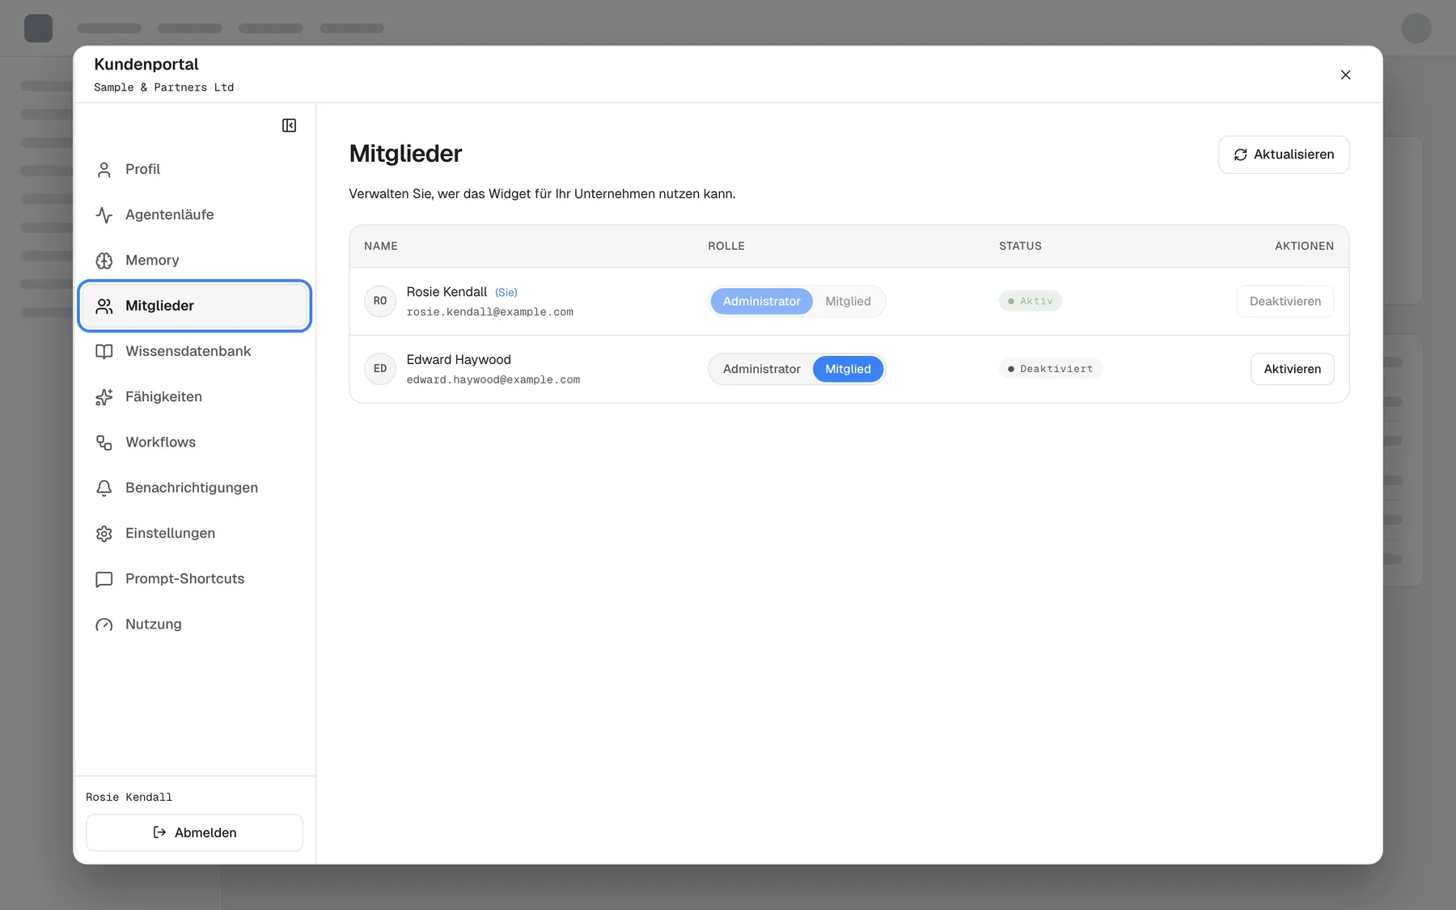This screenshot has height=910, width=1456.
Task: Click the Agentenläufe activity icon
Action: pyautogui.click(x=104, y=215)
